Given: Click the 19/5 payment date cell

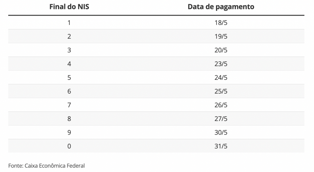Looking at the screenshot, I should [x=221, y=36].
